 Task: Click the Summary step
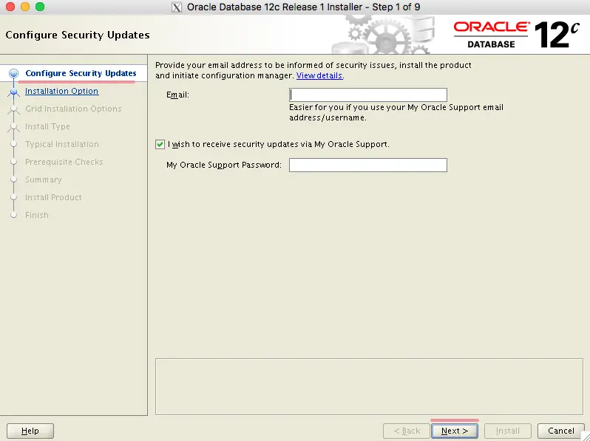point(44,180)
